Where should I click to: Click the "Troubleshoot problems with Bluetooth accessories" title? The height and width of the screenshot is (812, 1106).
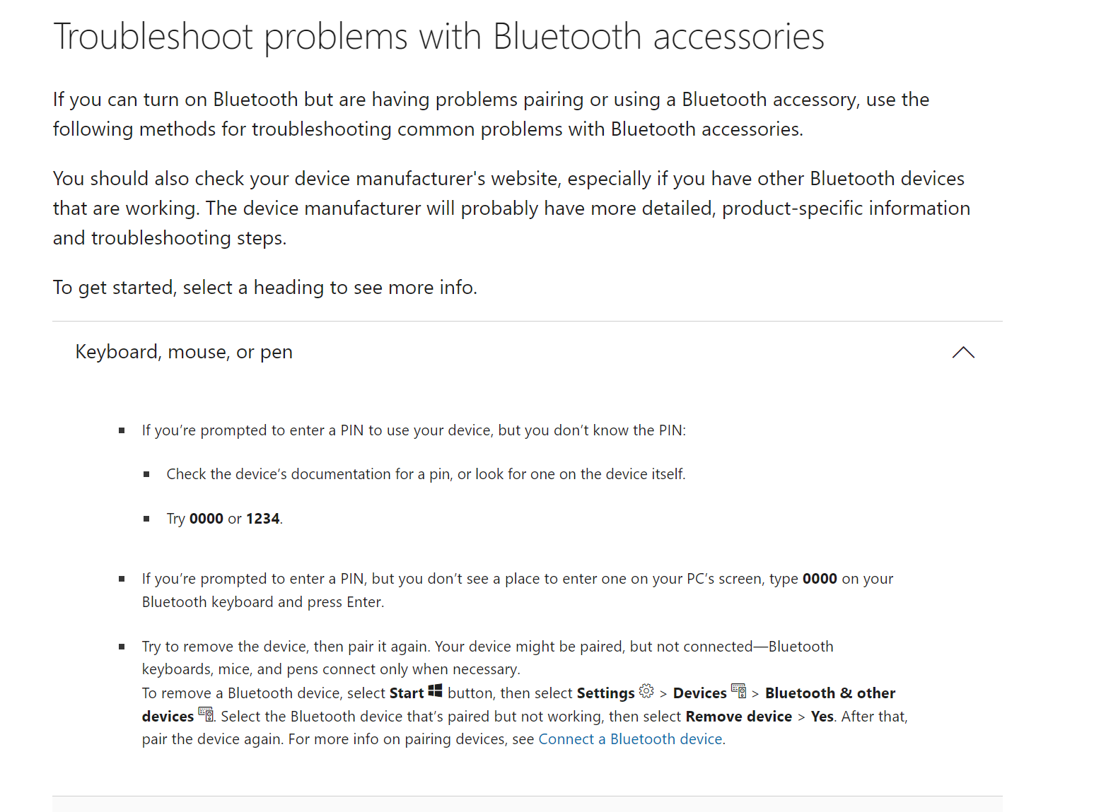pyautogui.click(x=438, y=37)
